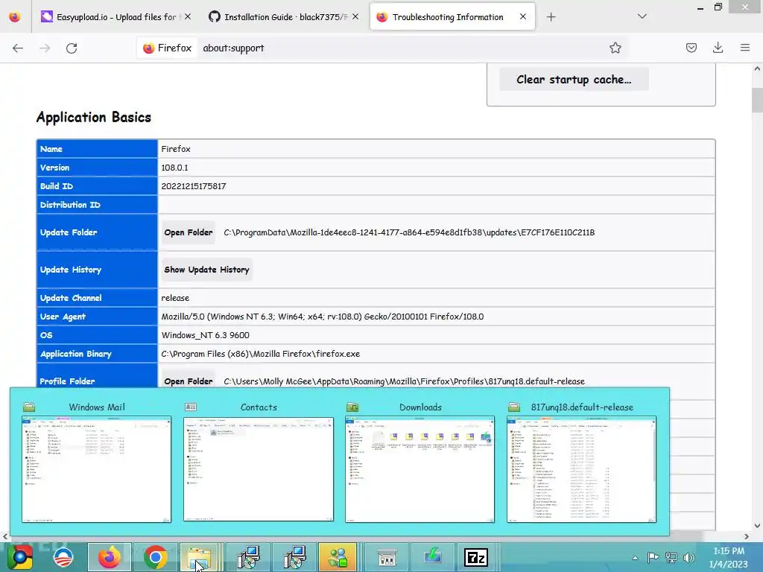Viewport: 763px width, 572px height.
Task: Open the Action Center flag tray icon
Action: coord(653,558)
